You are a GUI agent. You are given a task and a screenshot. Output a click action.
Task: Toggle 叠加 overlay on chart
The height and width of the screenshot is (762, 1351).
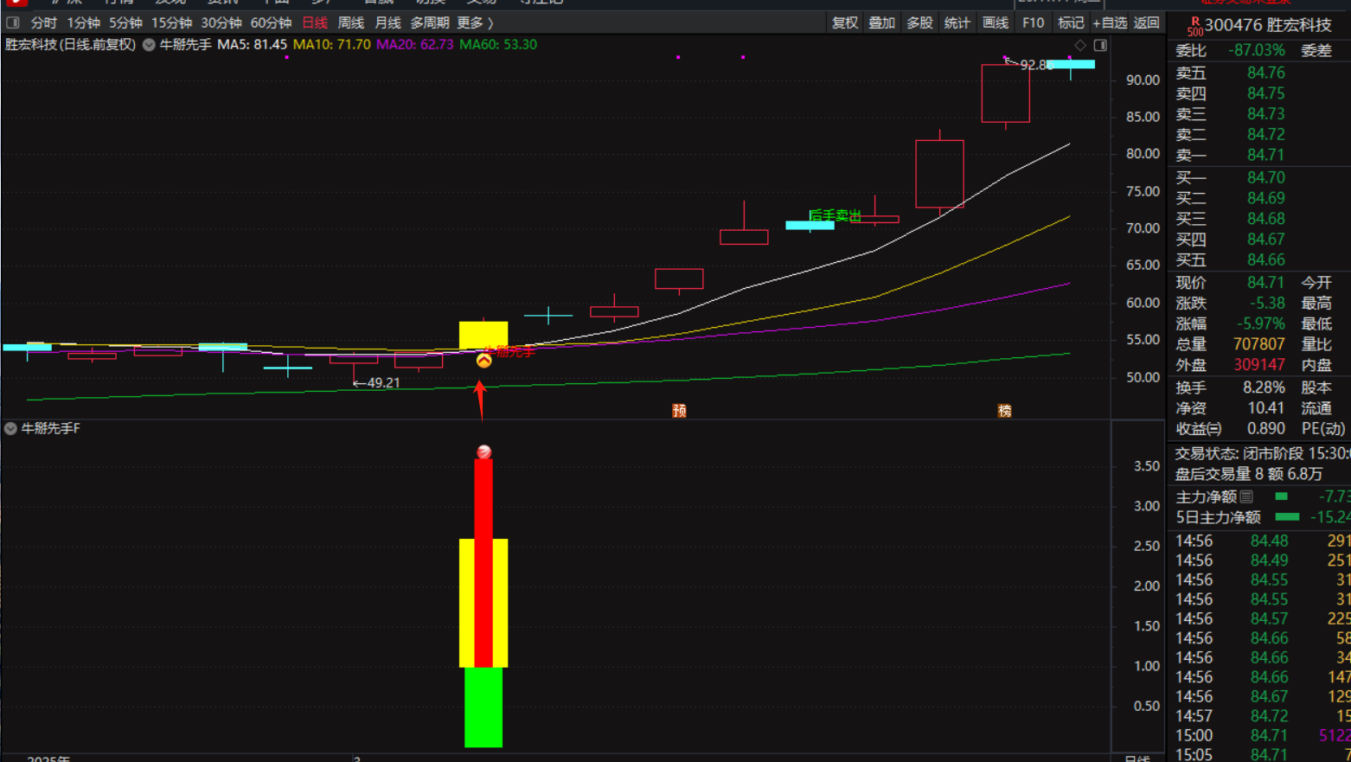[881, 22]
